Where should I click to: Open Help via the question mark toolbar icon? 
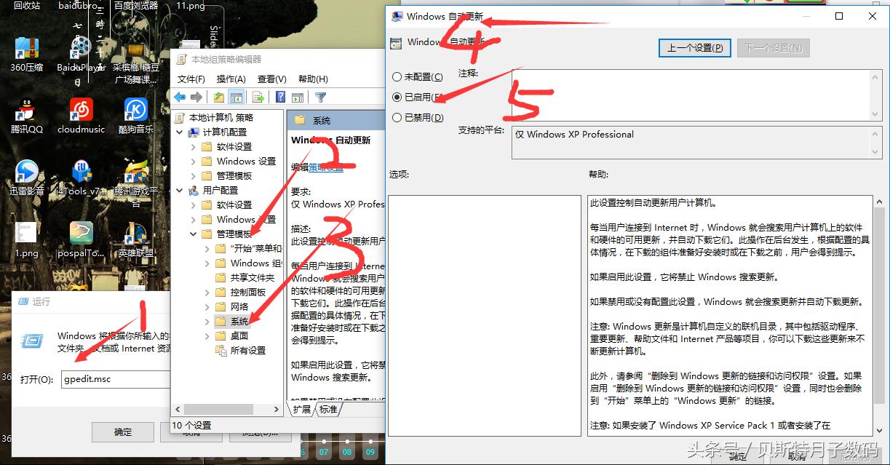(x=281, y=96)
